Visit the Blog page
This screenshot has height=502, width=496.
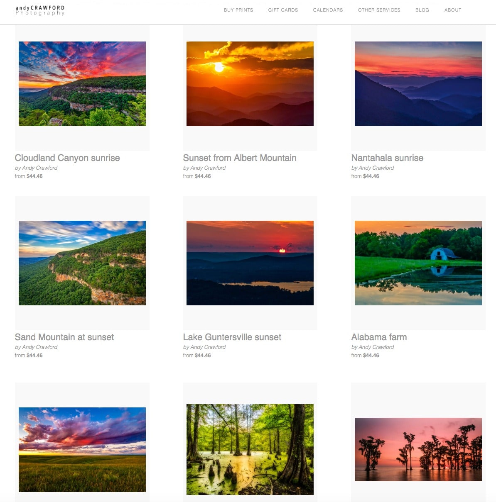point(422,10)
